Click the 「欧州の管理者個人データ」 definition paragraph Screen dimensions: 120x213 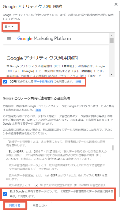56,167
